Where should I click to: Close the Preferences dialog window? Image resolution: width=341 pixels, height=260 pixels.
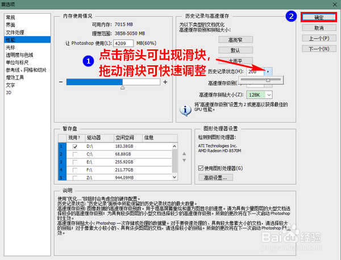[335, 5]
